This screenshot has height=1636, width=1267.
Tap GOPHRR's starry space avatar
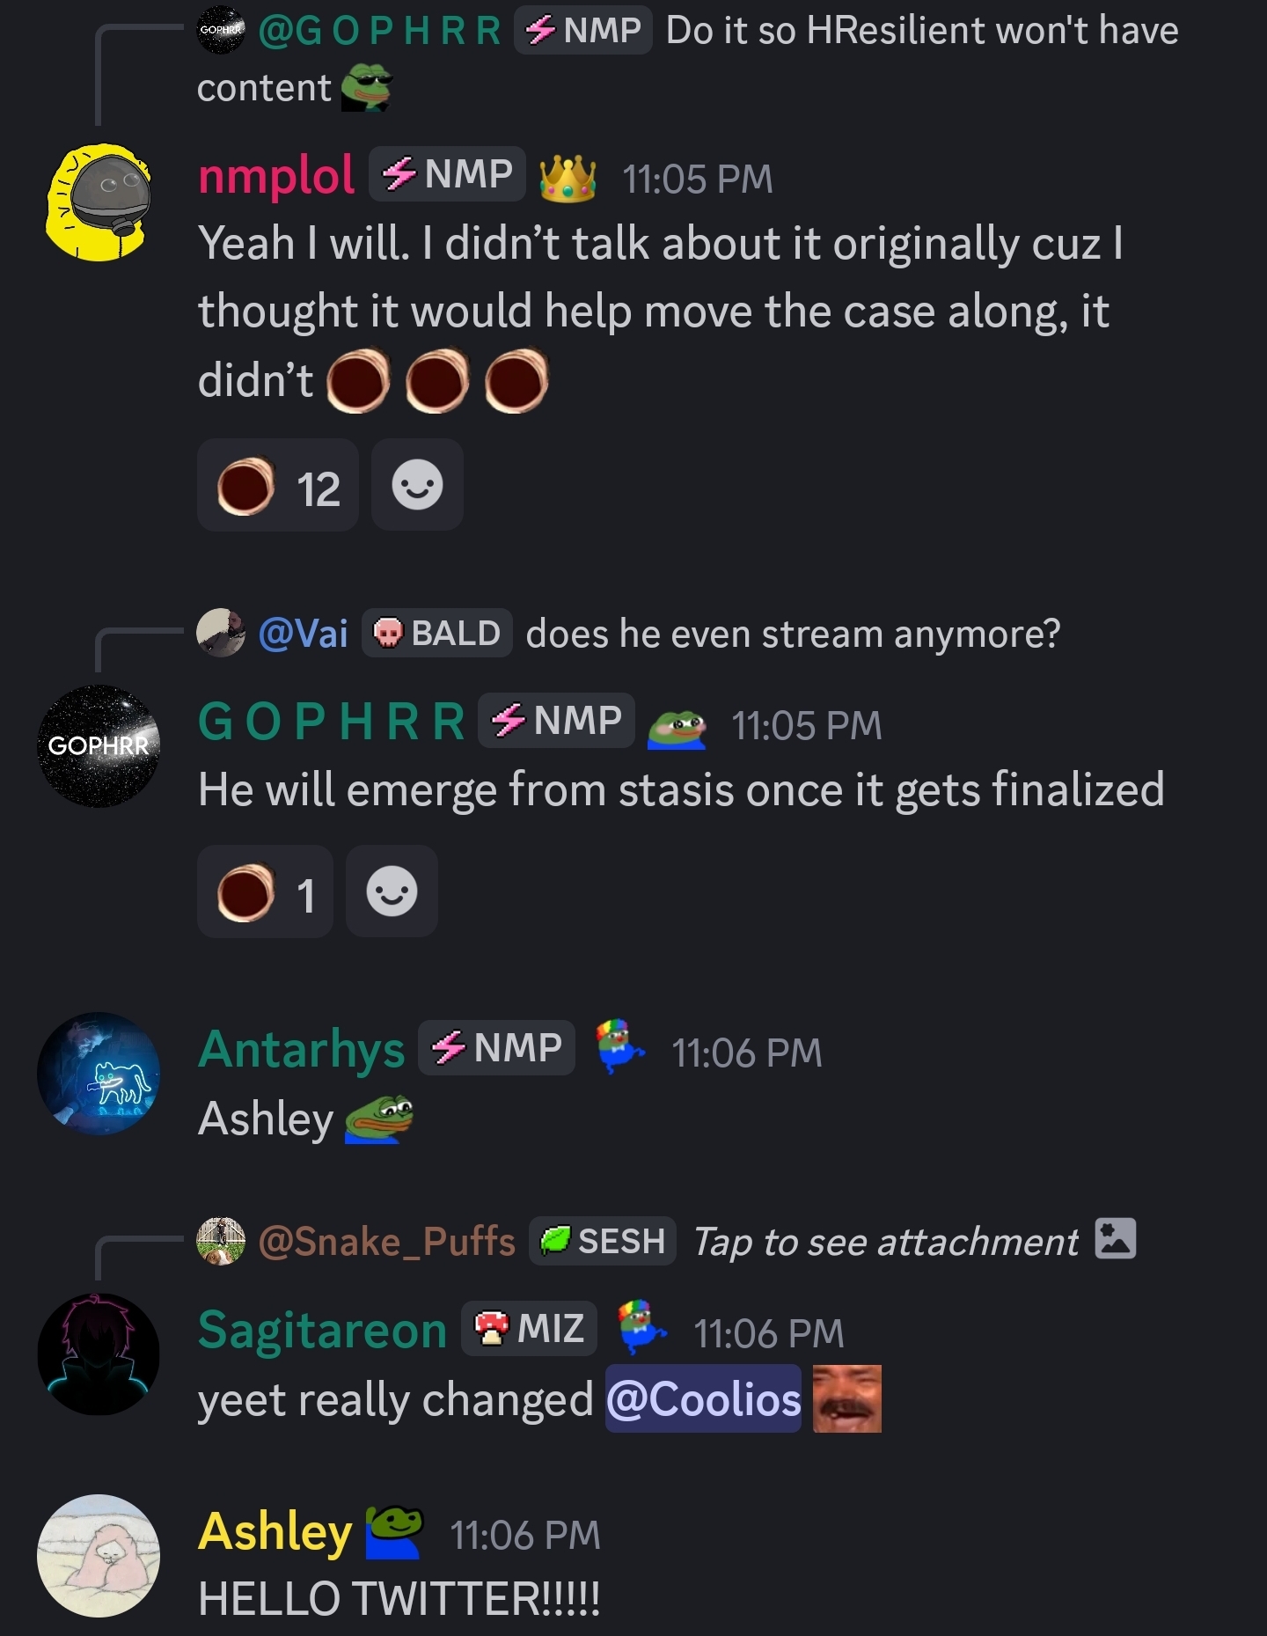pyautogui.click(x=98, y=746)
